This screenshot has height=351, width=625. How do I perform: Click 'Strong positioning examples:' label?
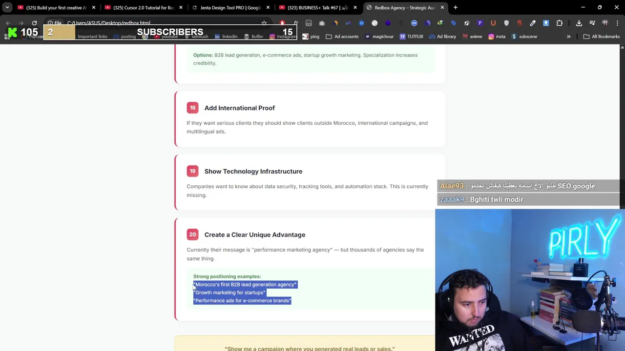pyautogui.click(x=227, y=276)
